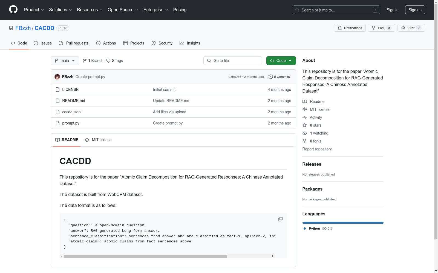The height and width of the screenshot is (273, 438).
Task: Expand the Enterprise menu
Action: click(x=156, y=10)
